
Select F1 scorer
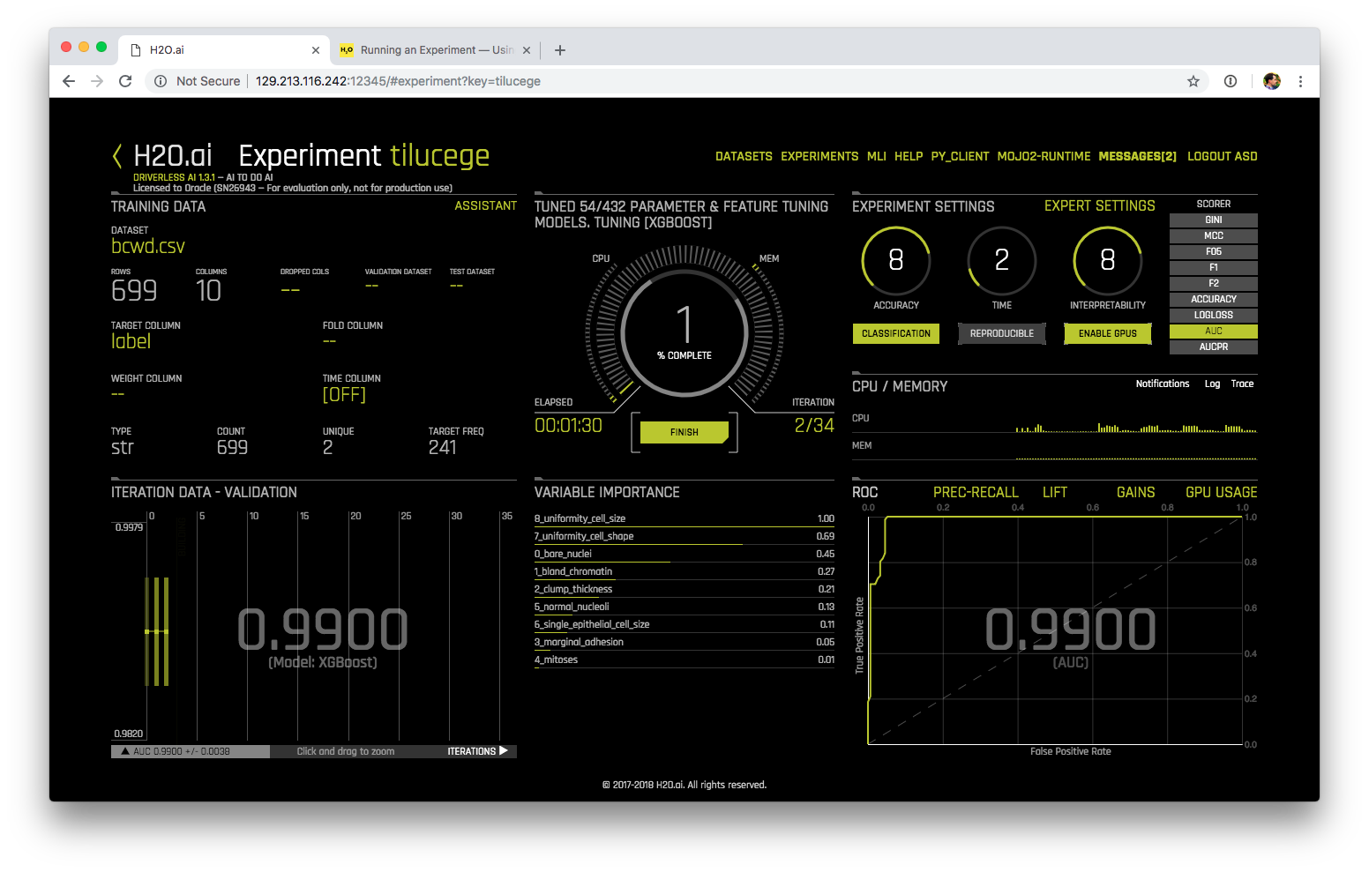[x=1214, y=267]
